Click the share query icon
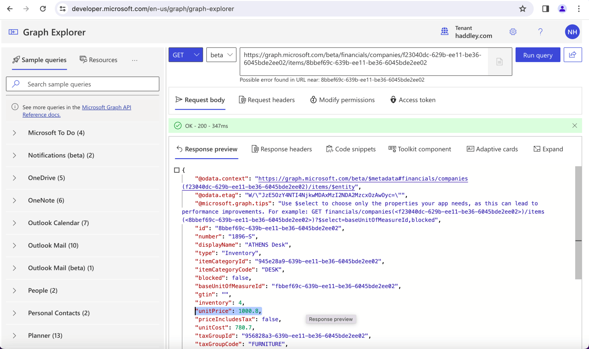Screen dimensions: 589x349 (572, 55)
